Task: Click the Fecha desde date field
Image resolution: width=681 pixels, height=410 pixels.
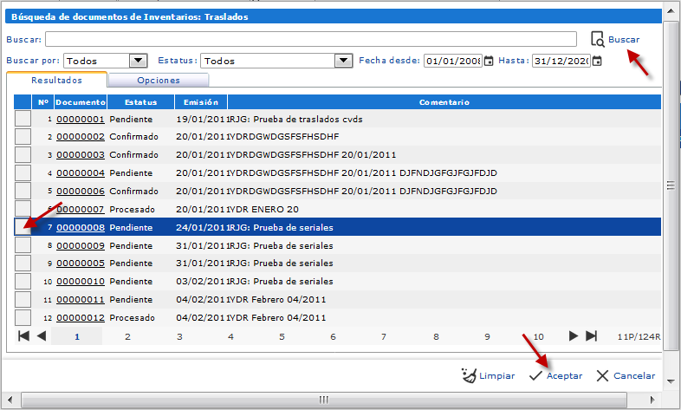Action: [x=453, y=61]
